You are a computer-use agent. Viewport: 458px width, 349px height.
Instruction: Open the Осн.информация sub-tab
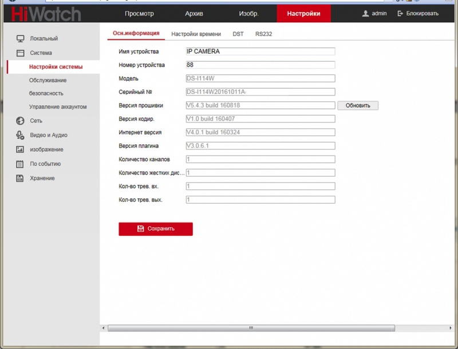(x=136, y=33)
